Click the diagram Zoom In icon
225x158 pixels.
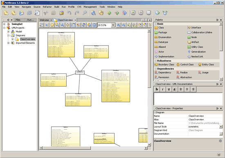click(119, 25)
